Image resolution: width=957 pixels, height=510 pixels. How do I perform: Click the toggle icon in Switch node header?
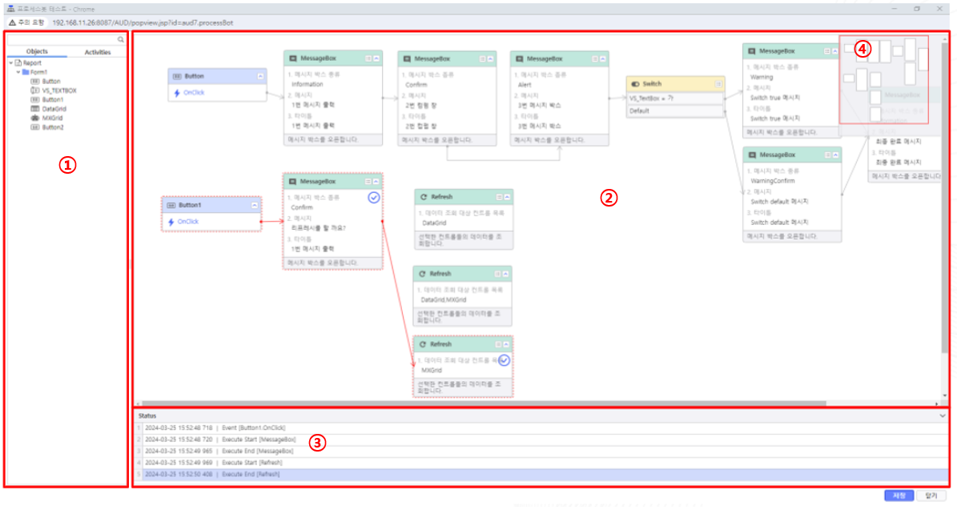pyautogui.click(x=635, y=84)
